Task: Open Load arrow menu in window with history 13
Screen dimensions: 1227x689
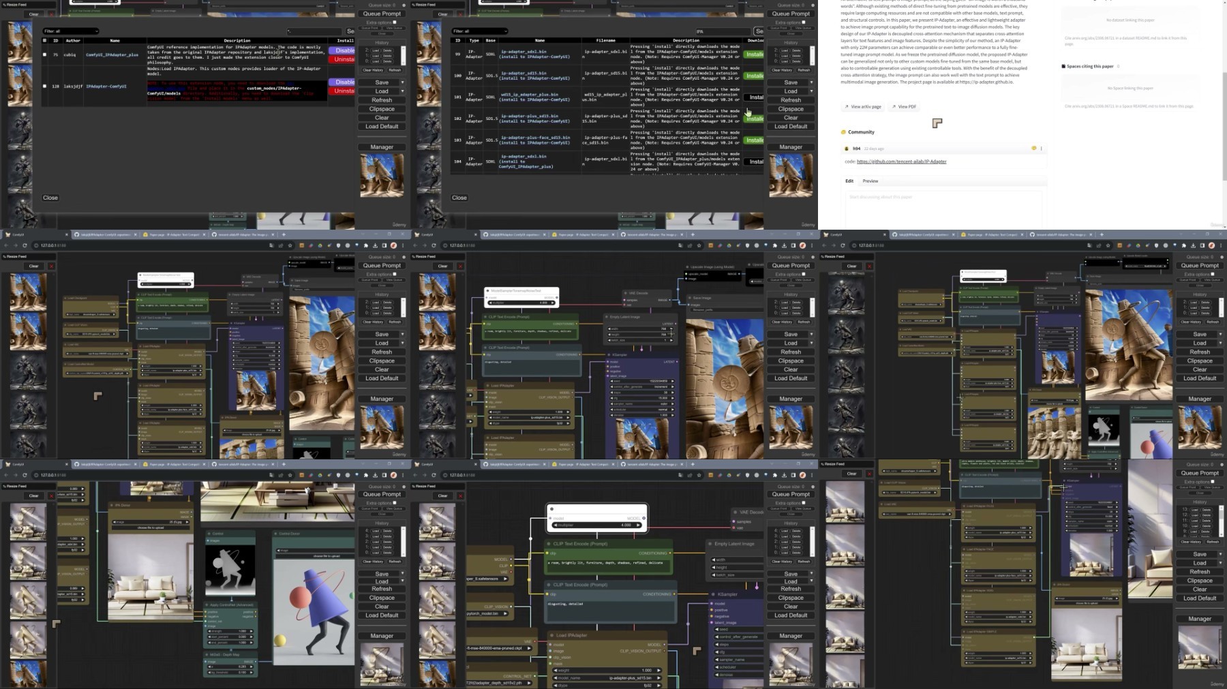Action: tap(1220, 563)
